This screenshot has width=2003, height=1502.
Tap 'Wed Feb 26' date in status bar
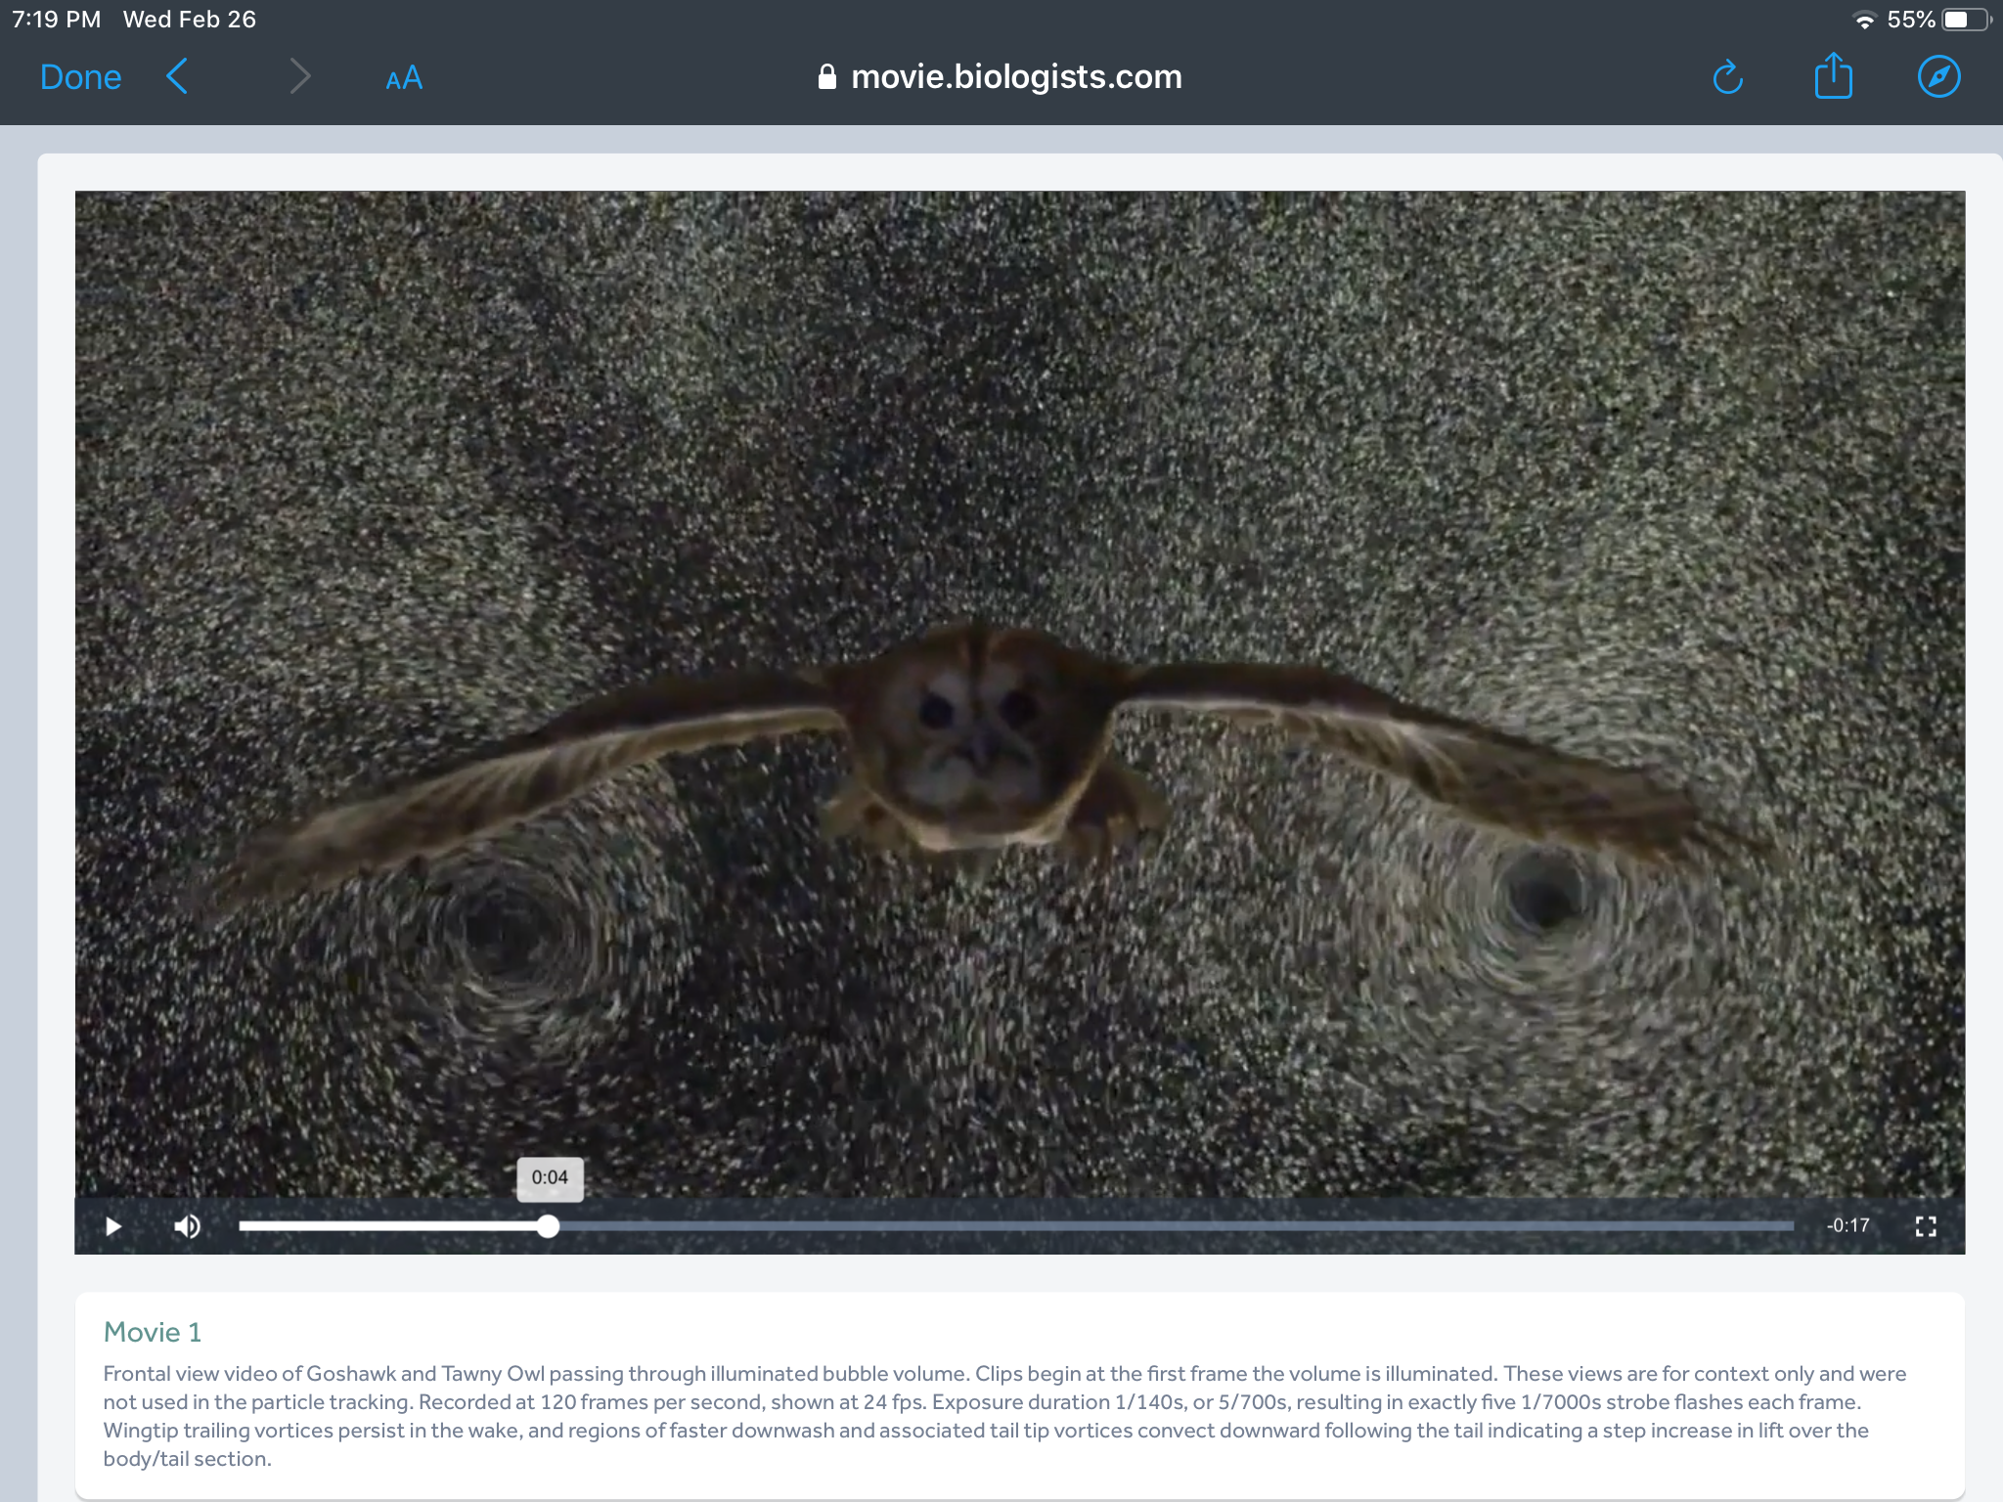point(190,20)
